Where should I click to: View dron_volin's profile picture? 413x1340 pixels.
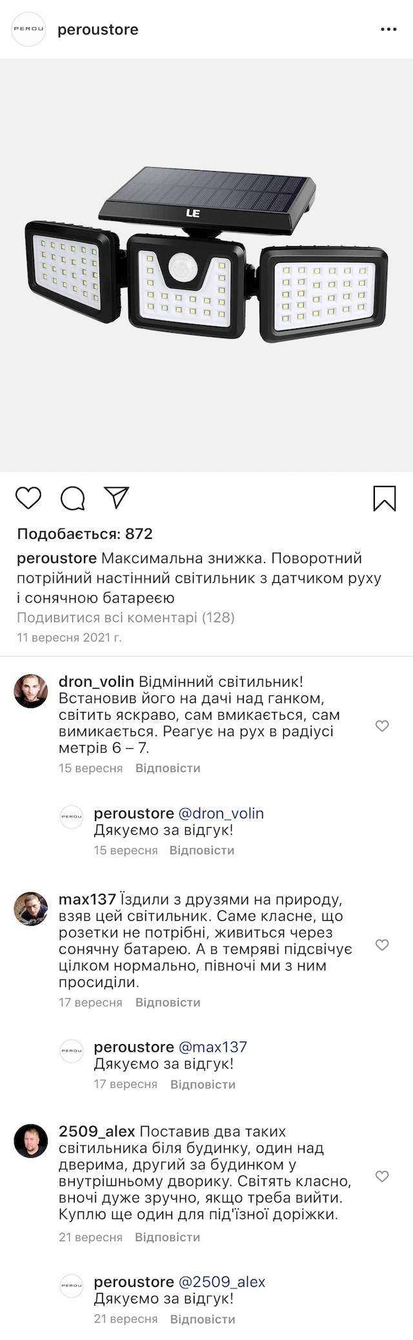31,691
